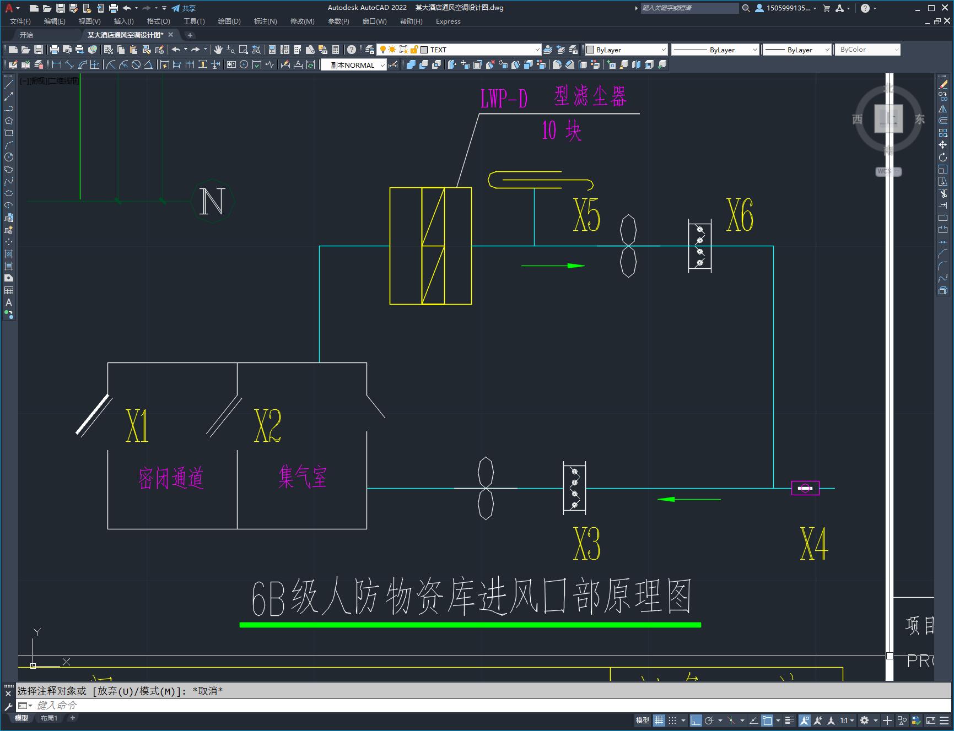Screen dimensions: 954x731
Task: Toggle the drawing grid display in the status bar
Action: pyautogui.click(x=659, y=720)
